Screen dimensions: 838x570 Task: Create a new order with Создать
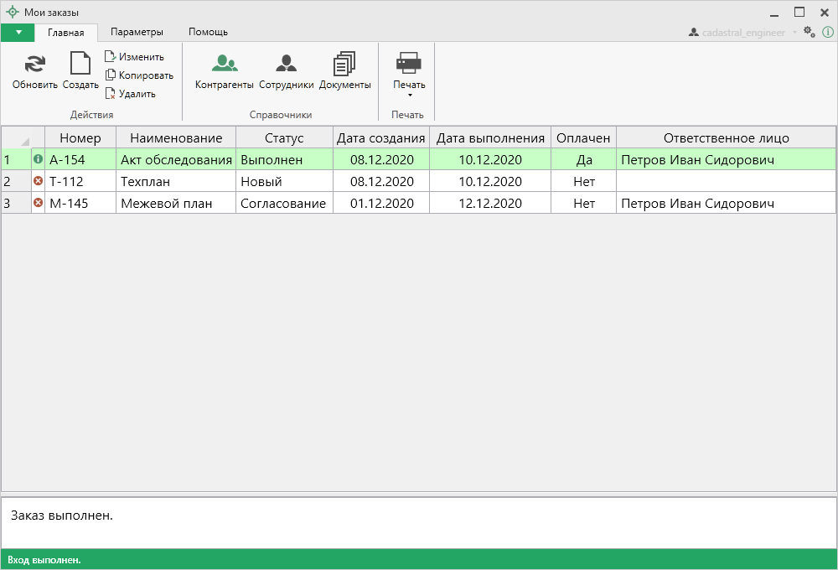pyautogui.click(x=80, y=65)
